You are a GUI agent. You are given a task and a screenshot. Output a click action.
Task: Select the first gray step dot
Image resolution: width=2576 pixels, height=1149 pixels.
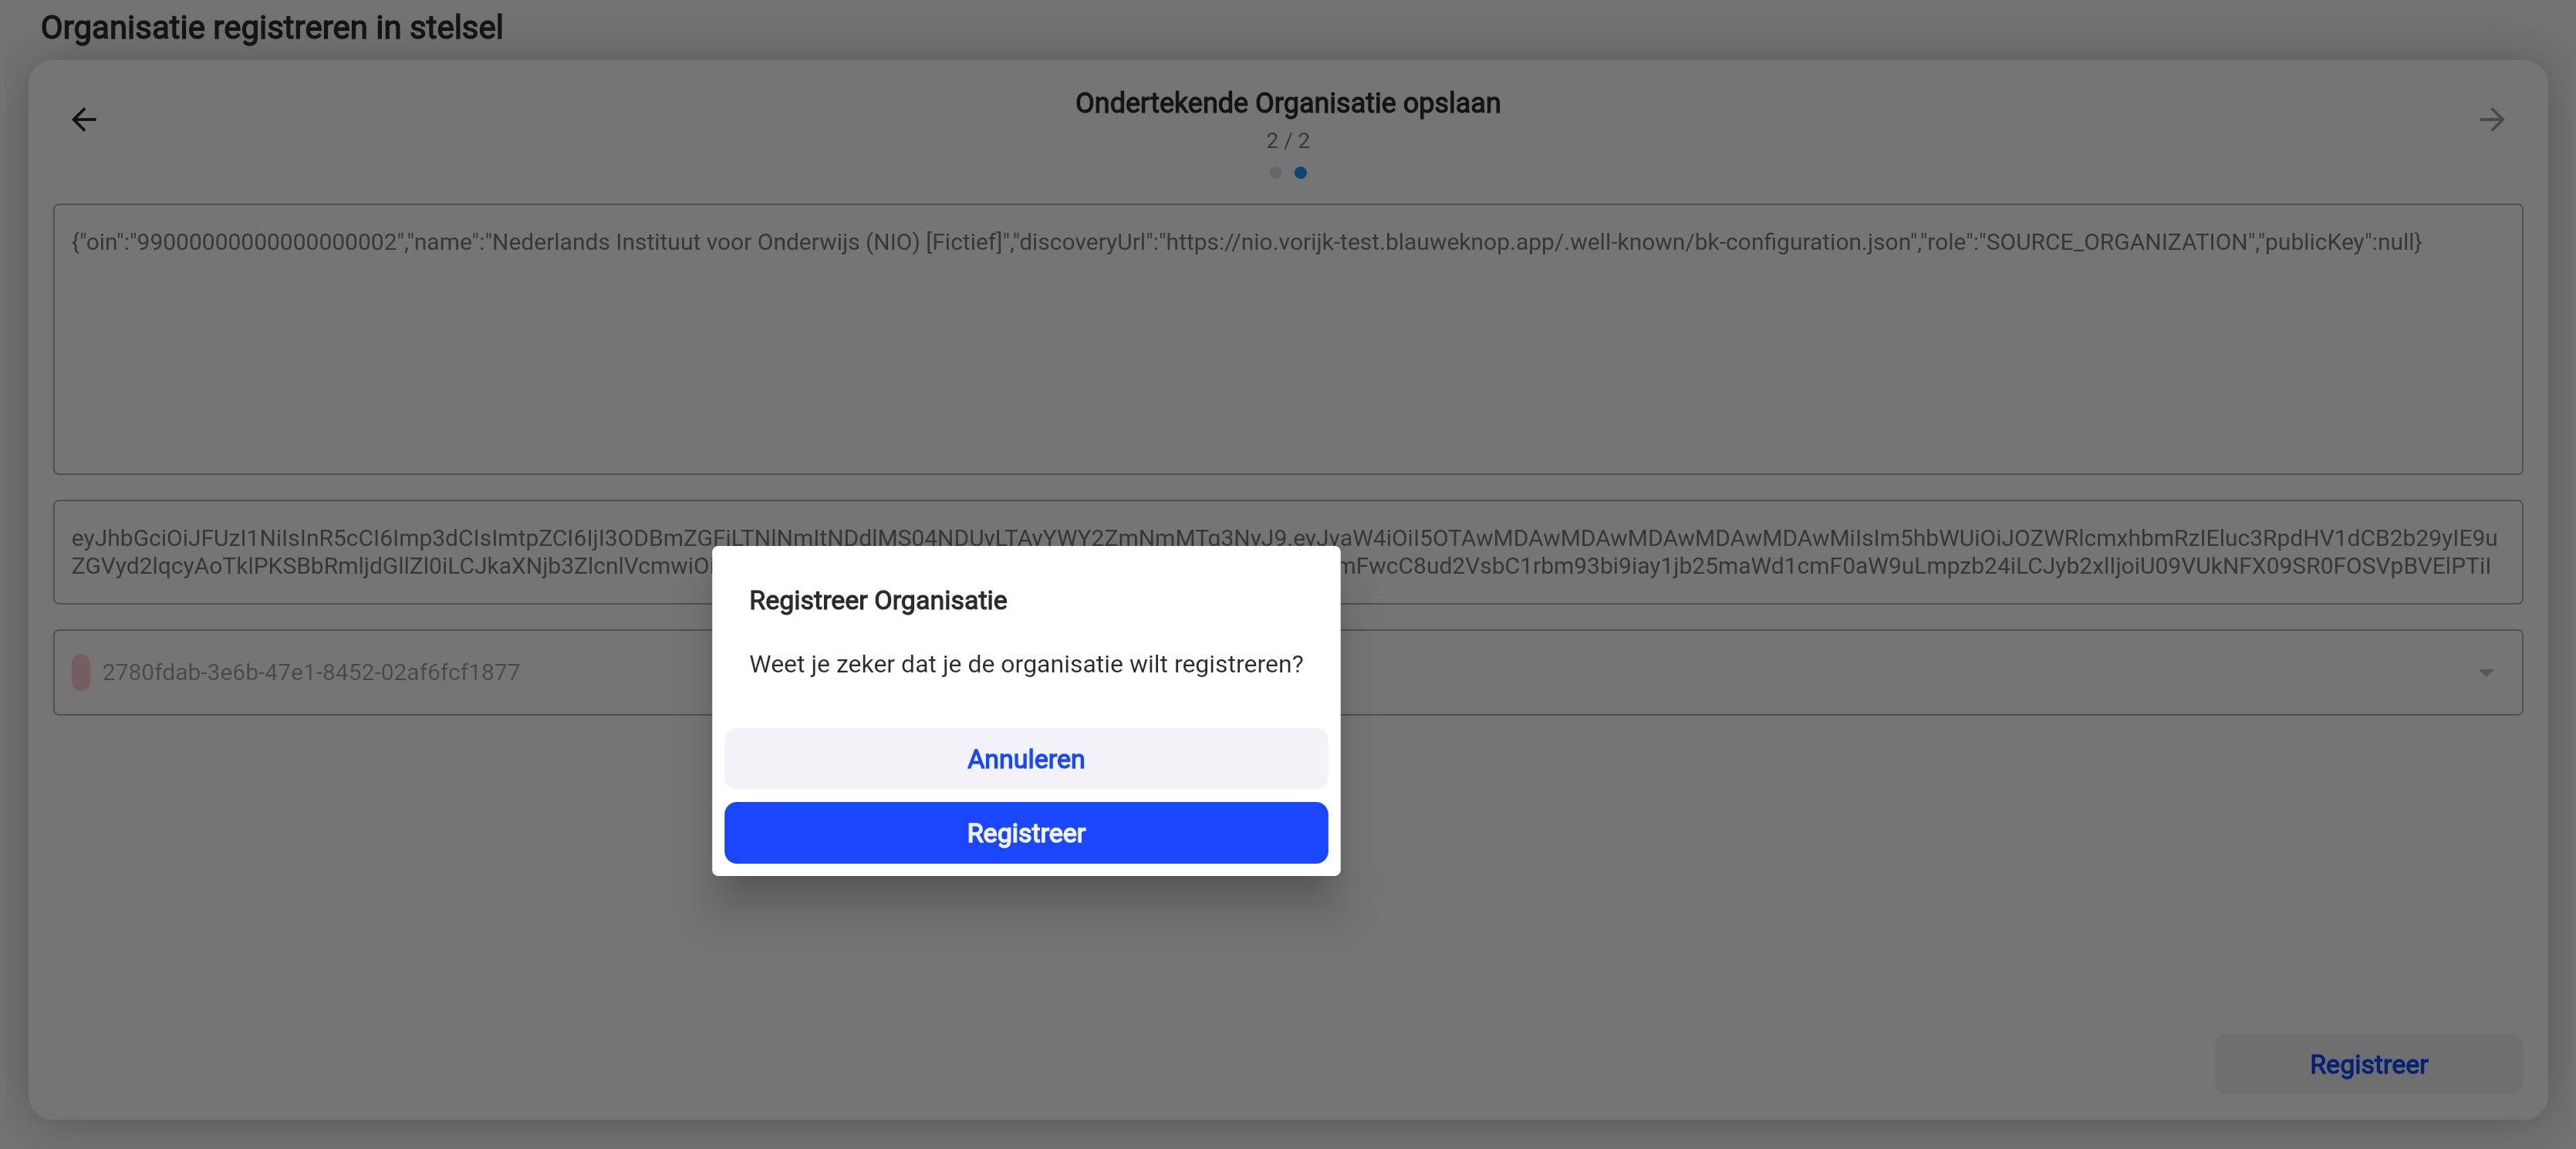pyautogui.click(x=1275, y=173)
